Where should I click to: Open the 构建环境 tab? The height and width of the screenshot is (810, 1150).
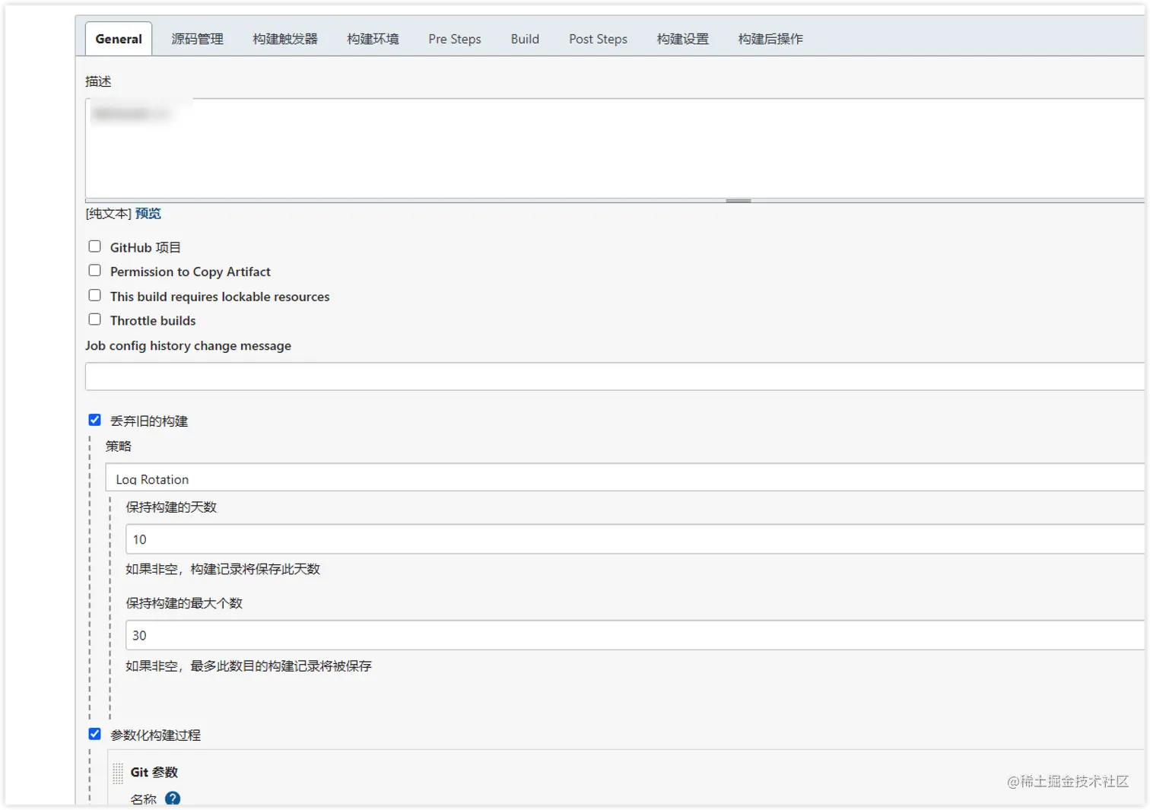[373, 39]
